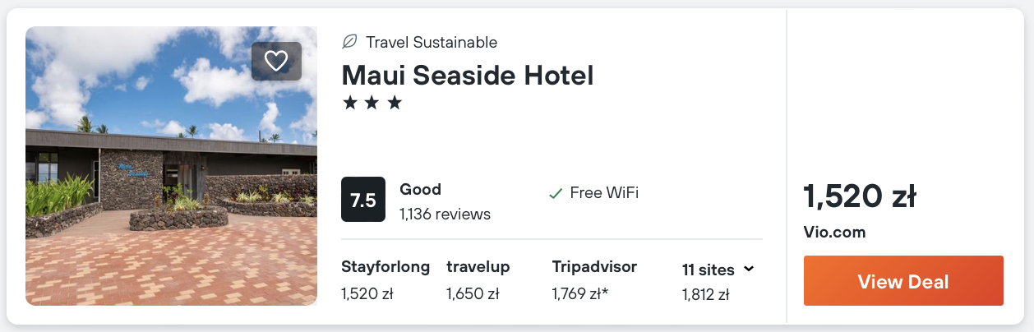Viewport: 1034px width, 332px height.
Task: Click the Travel Sustainable label text
Action: point(432,42)
